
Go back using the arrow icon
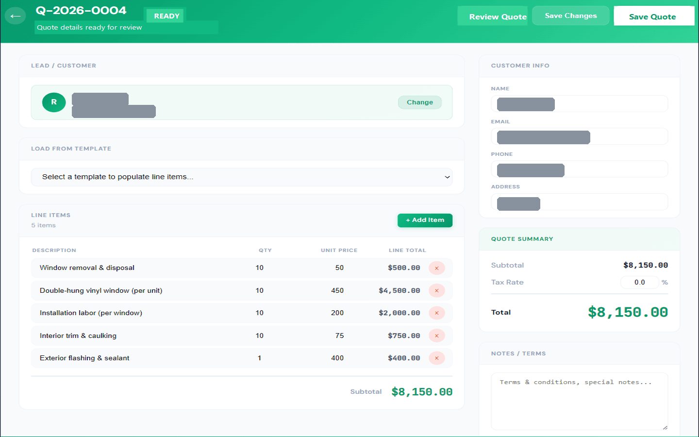click(15, 16)
